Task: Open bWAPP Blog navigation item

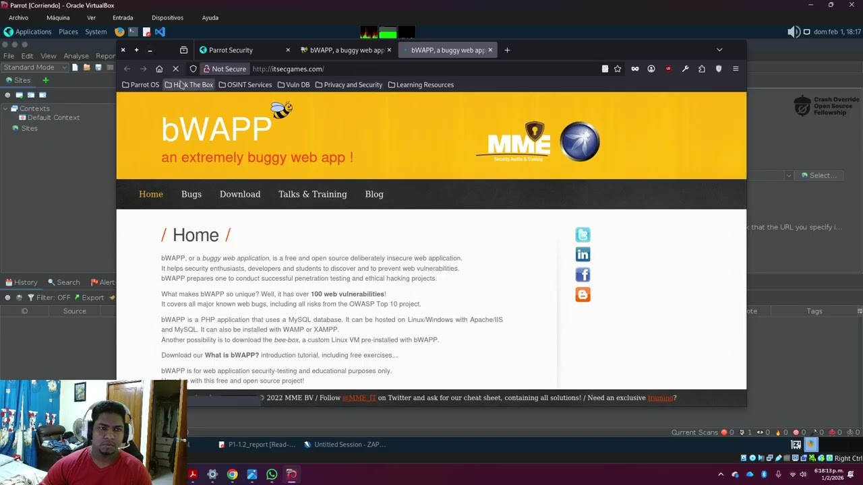Action: (x=374, y=194)
